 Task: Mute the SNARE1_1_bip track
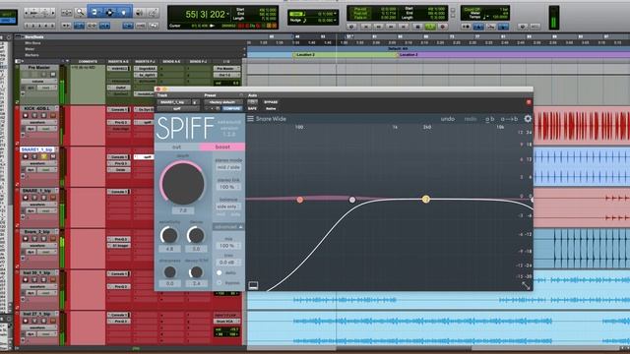point(52,156)
